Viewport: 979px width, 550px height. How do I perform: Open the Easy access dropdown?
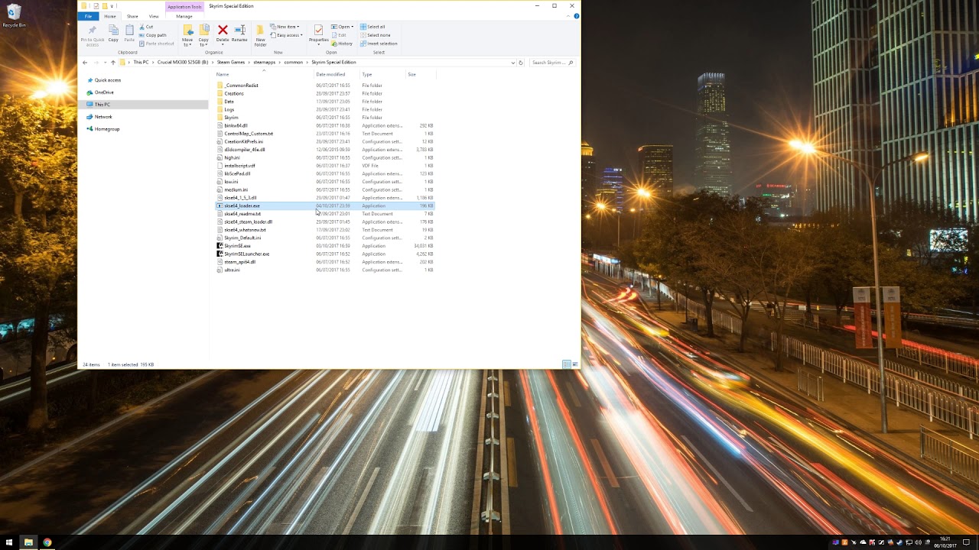[287, 35]
